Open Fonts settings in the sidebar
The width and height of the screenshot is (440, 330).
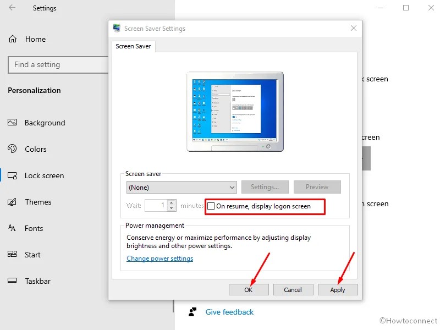click(34, 228)
